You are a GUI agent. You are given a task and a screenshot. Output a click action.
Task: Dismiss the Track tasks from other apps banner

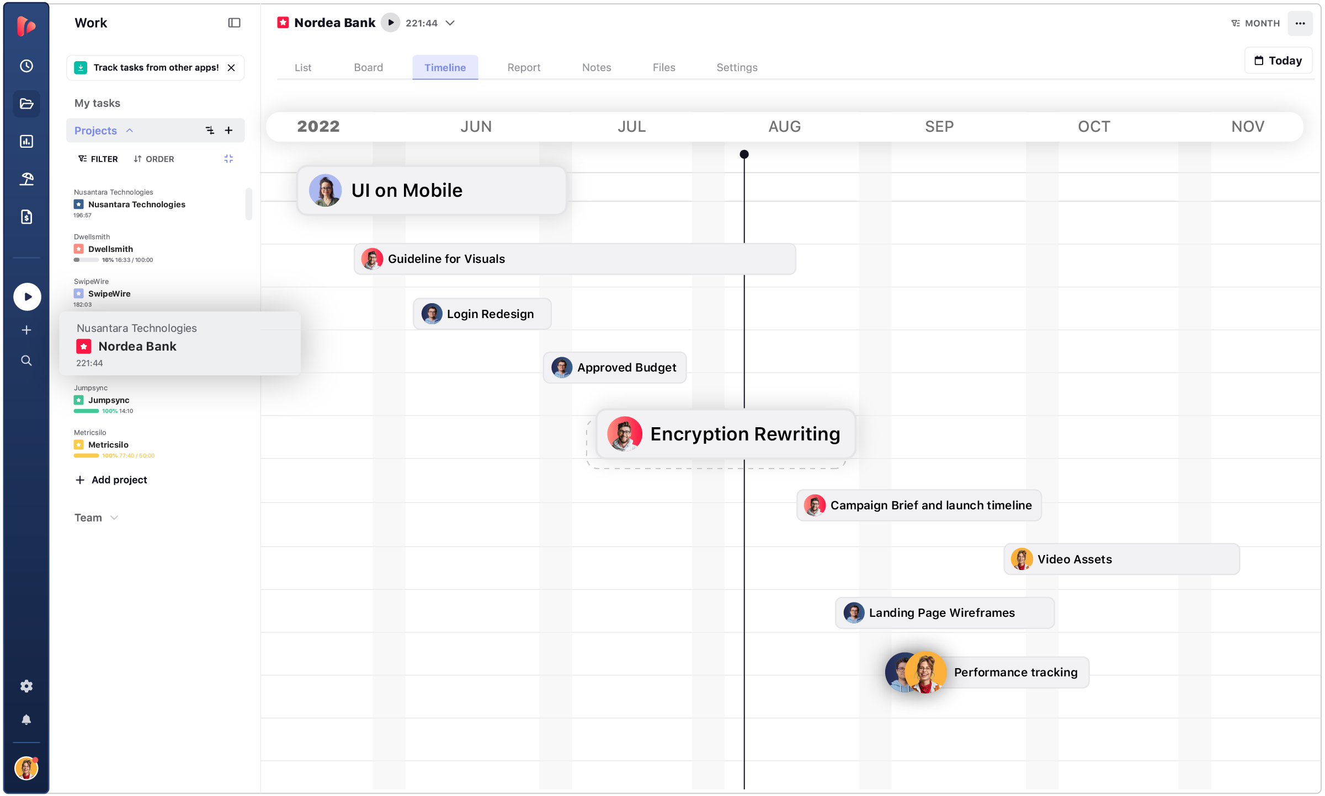[231, 67]
